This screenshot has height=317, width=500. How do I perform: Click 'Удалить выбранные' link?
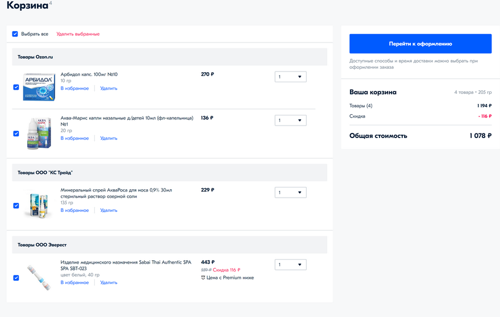pos(78,34)
